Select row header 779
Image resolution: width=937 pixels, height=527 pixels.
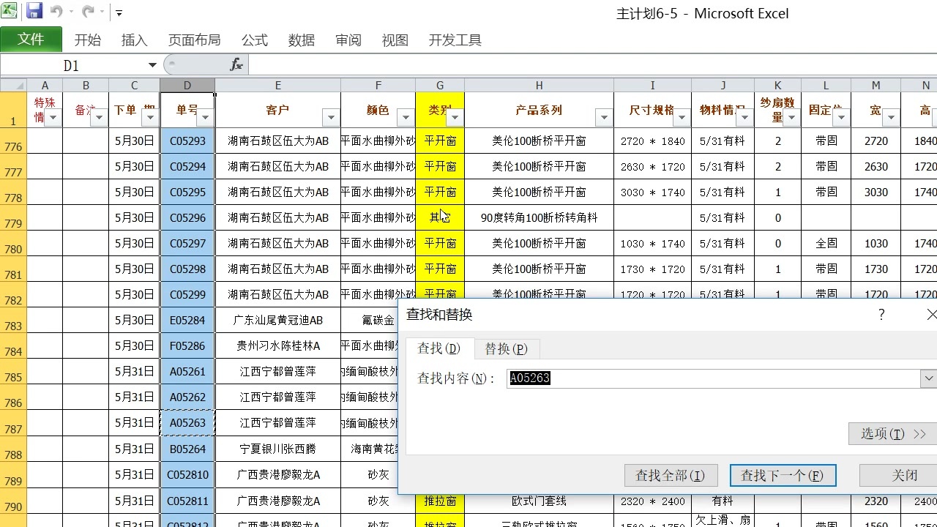click(x=13, y=218)
